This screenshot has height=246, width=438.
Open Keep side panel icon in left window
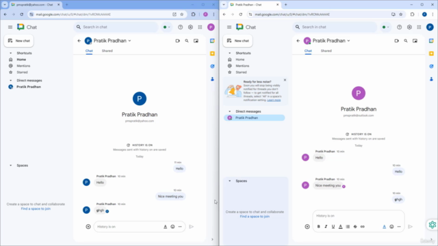(212, 53)
